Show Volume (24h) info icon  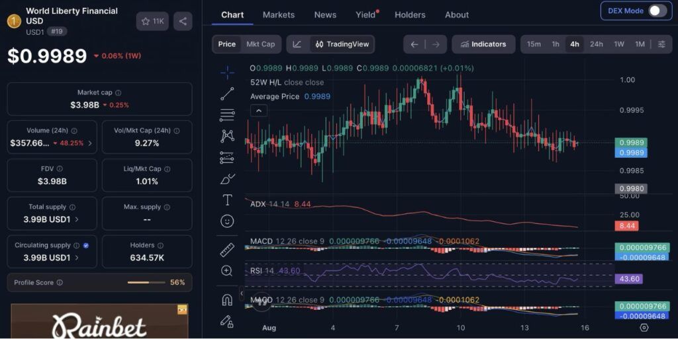(74, 131)
